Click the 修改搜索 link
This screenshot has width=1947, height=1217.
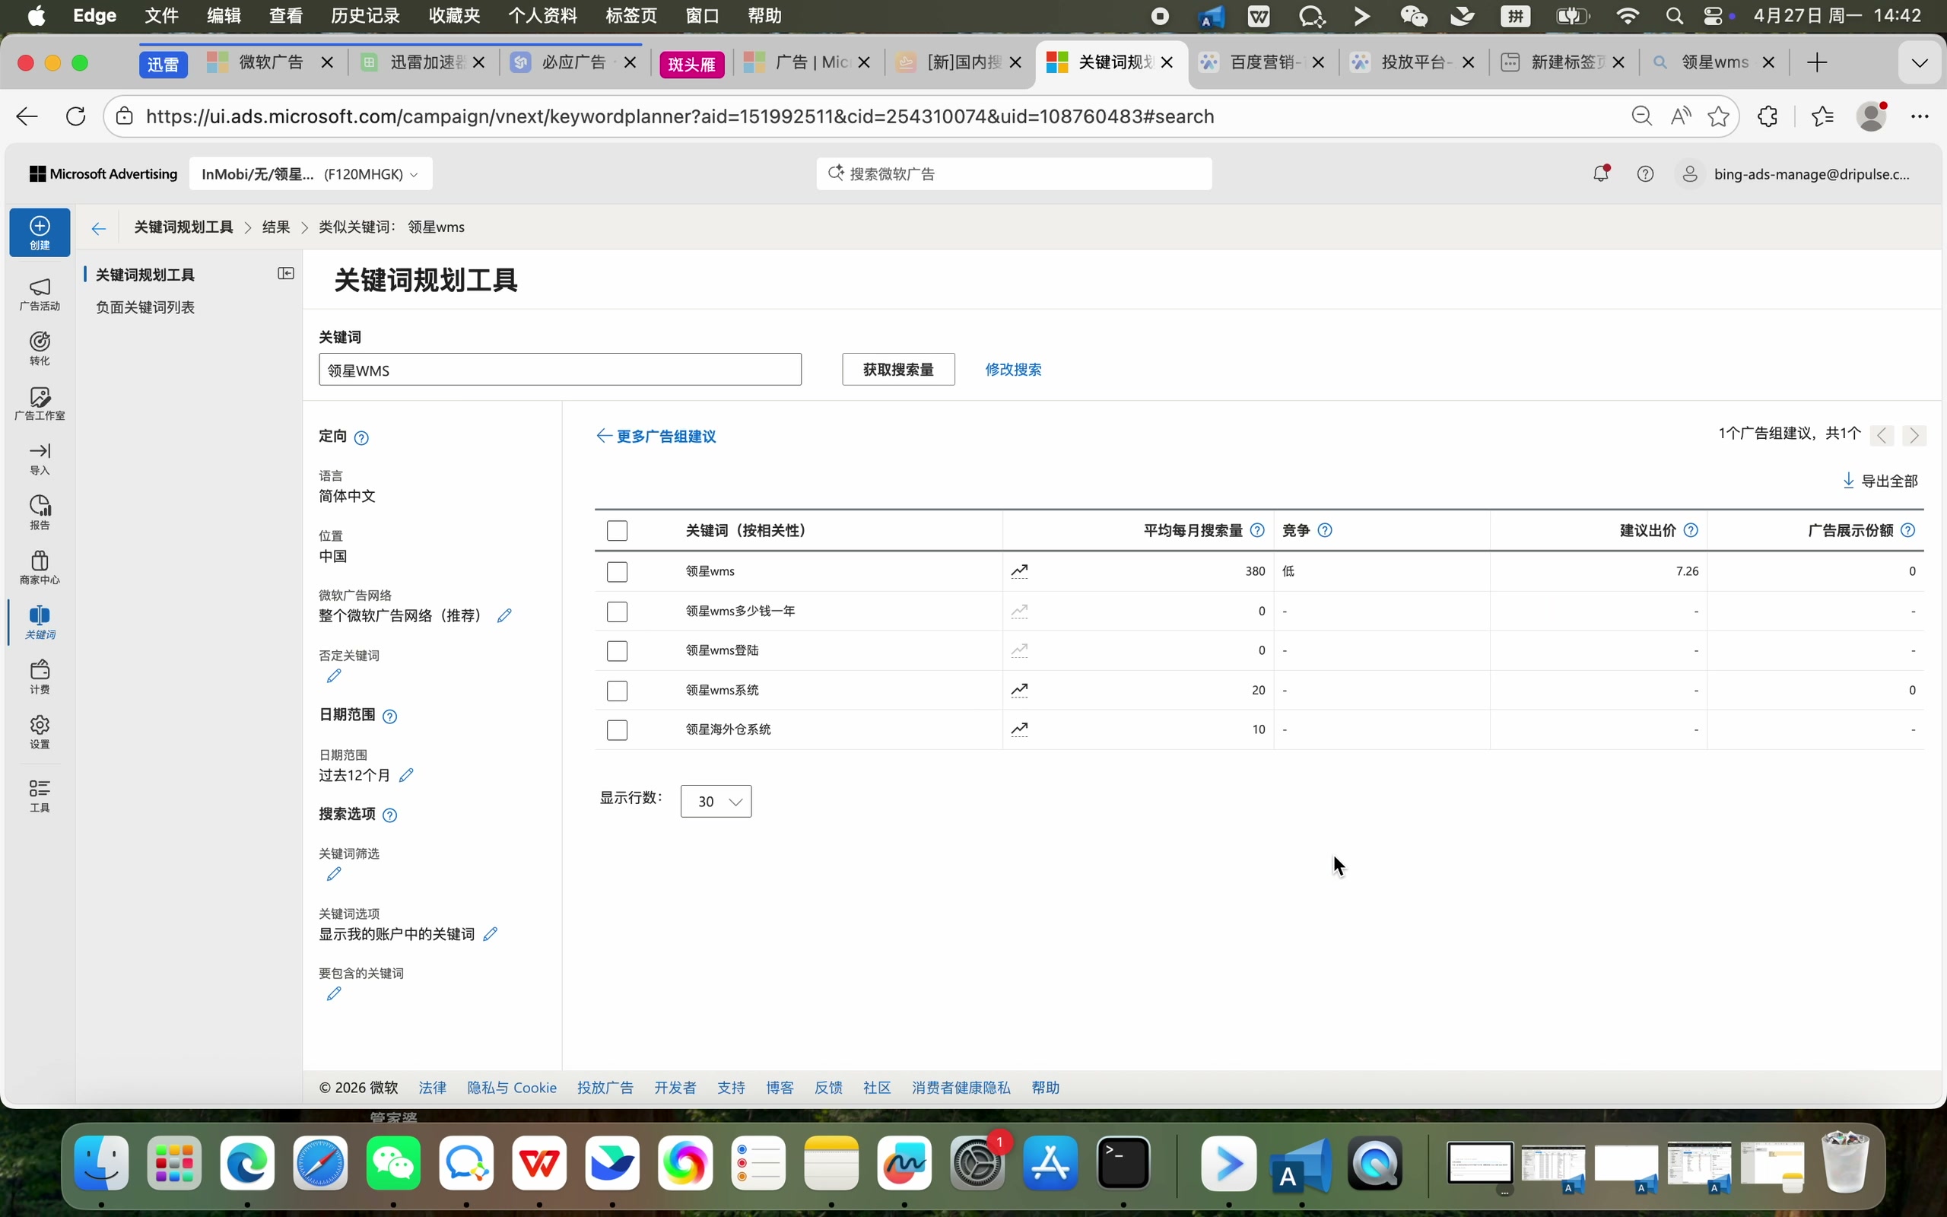coord(1014,370)
